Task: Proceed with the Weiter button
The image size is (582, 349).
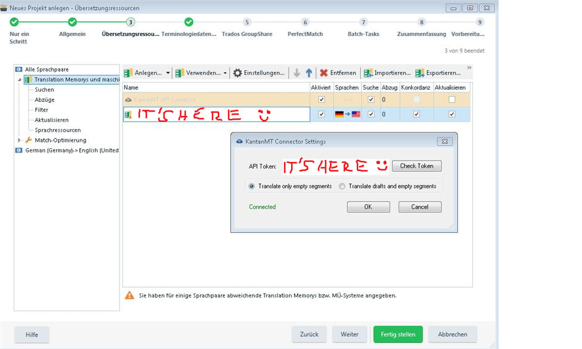Action: tap(350, 334)
